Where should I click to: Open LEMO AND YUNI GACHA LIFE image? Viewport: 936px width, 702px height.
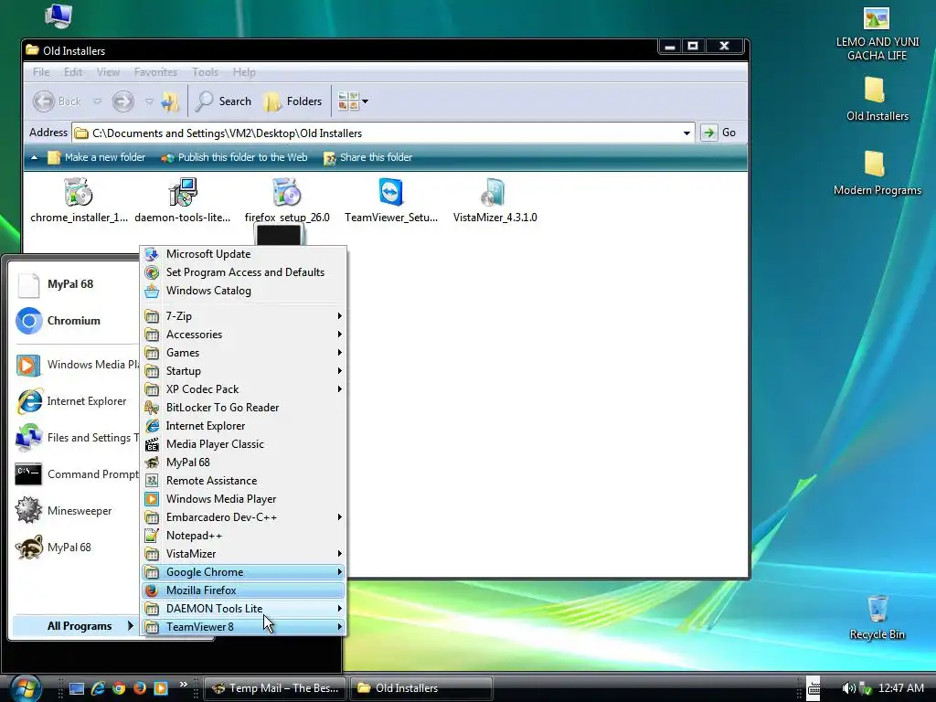coord(877,34)
